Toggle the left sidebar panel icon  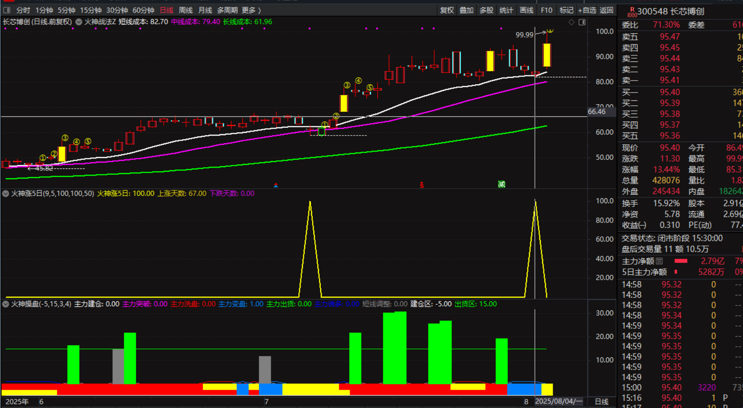tap(7, 10)
